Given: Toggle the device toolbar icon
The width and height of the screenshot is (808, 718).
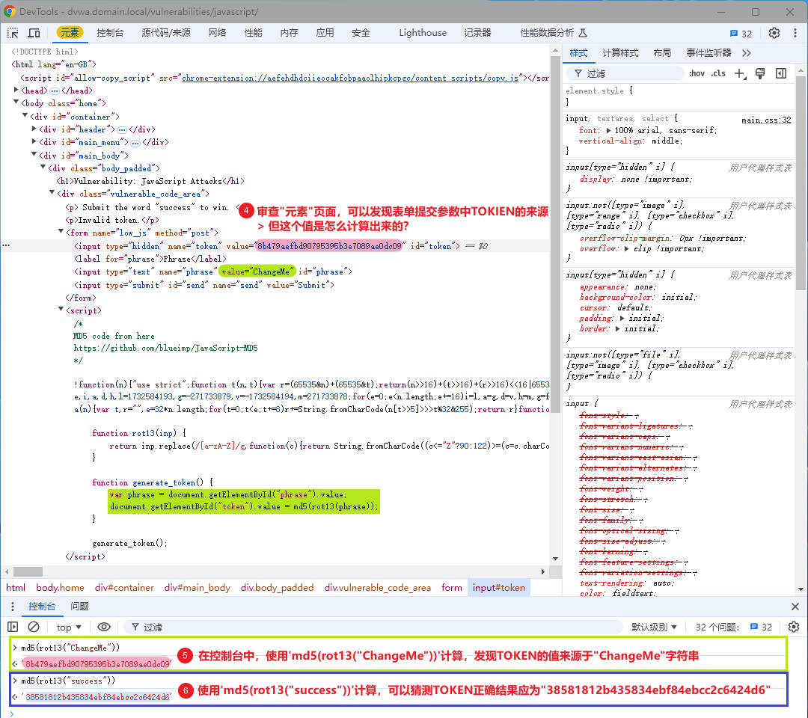Looking at the screenshot, I should 34,33.
